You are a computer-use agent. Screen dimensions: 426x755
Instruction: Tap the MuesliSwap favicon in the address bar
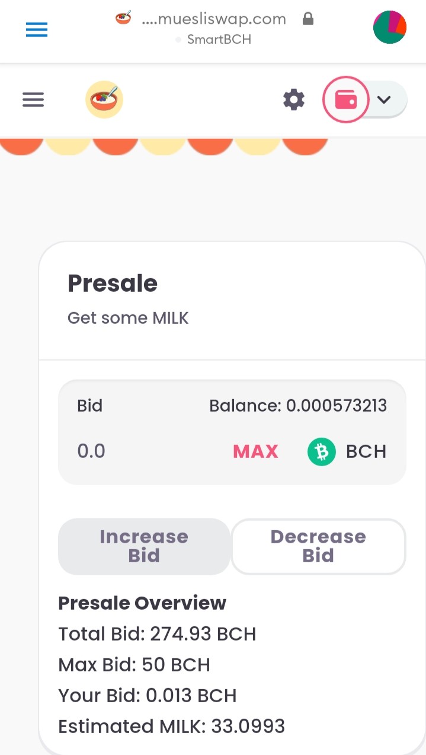(x=123, y=19)
